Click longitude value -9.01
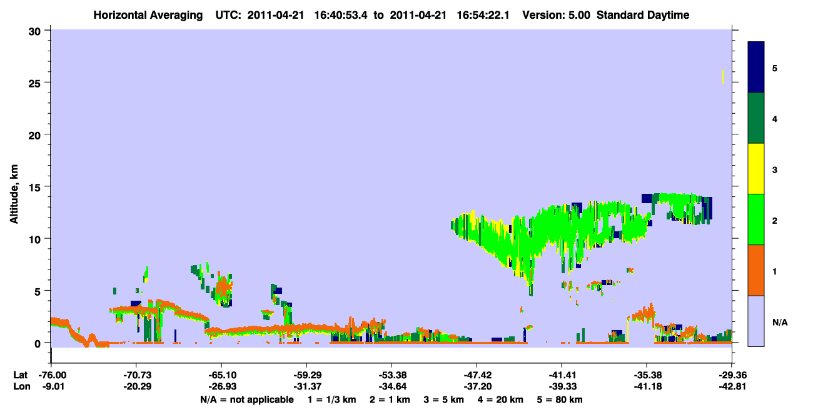 [51, 386]
